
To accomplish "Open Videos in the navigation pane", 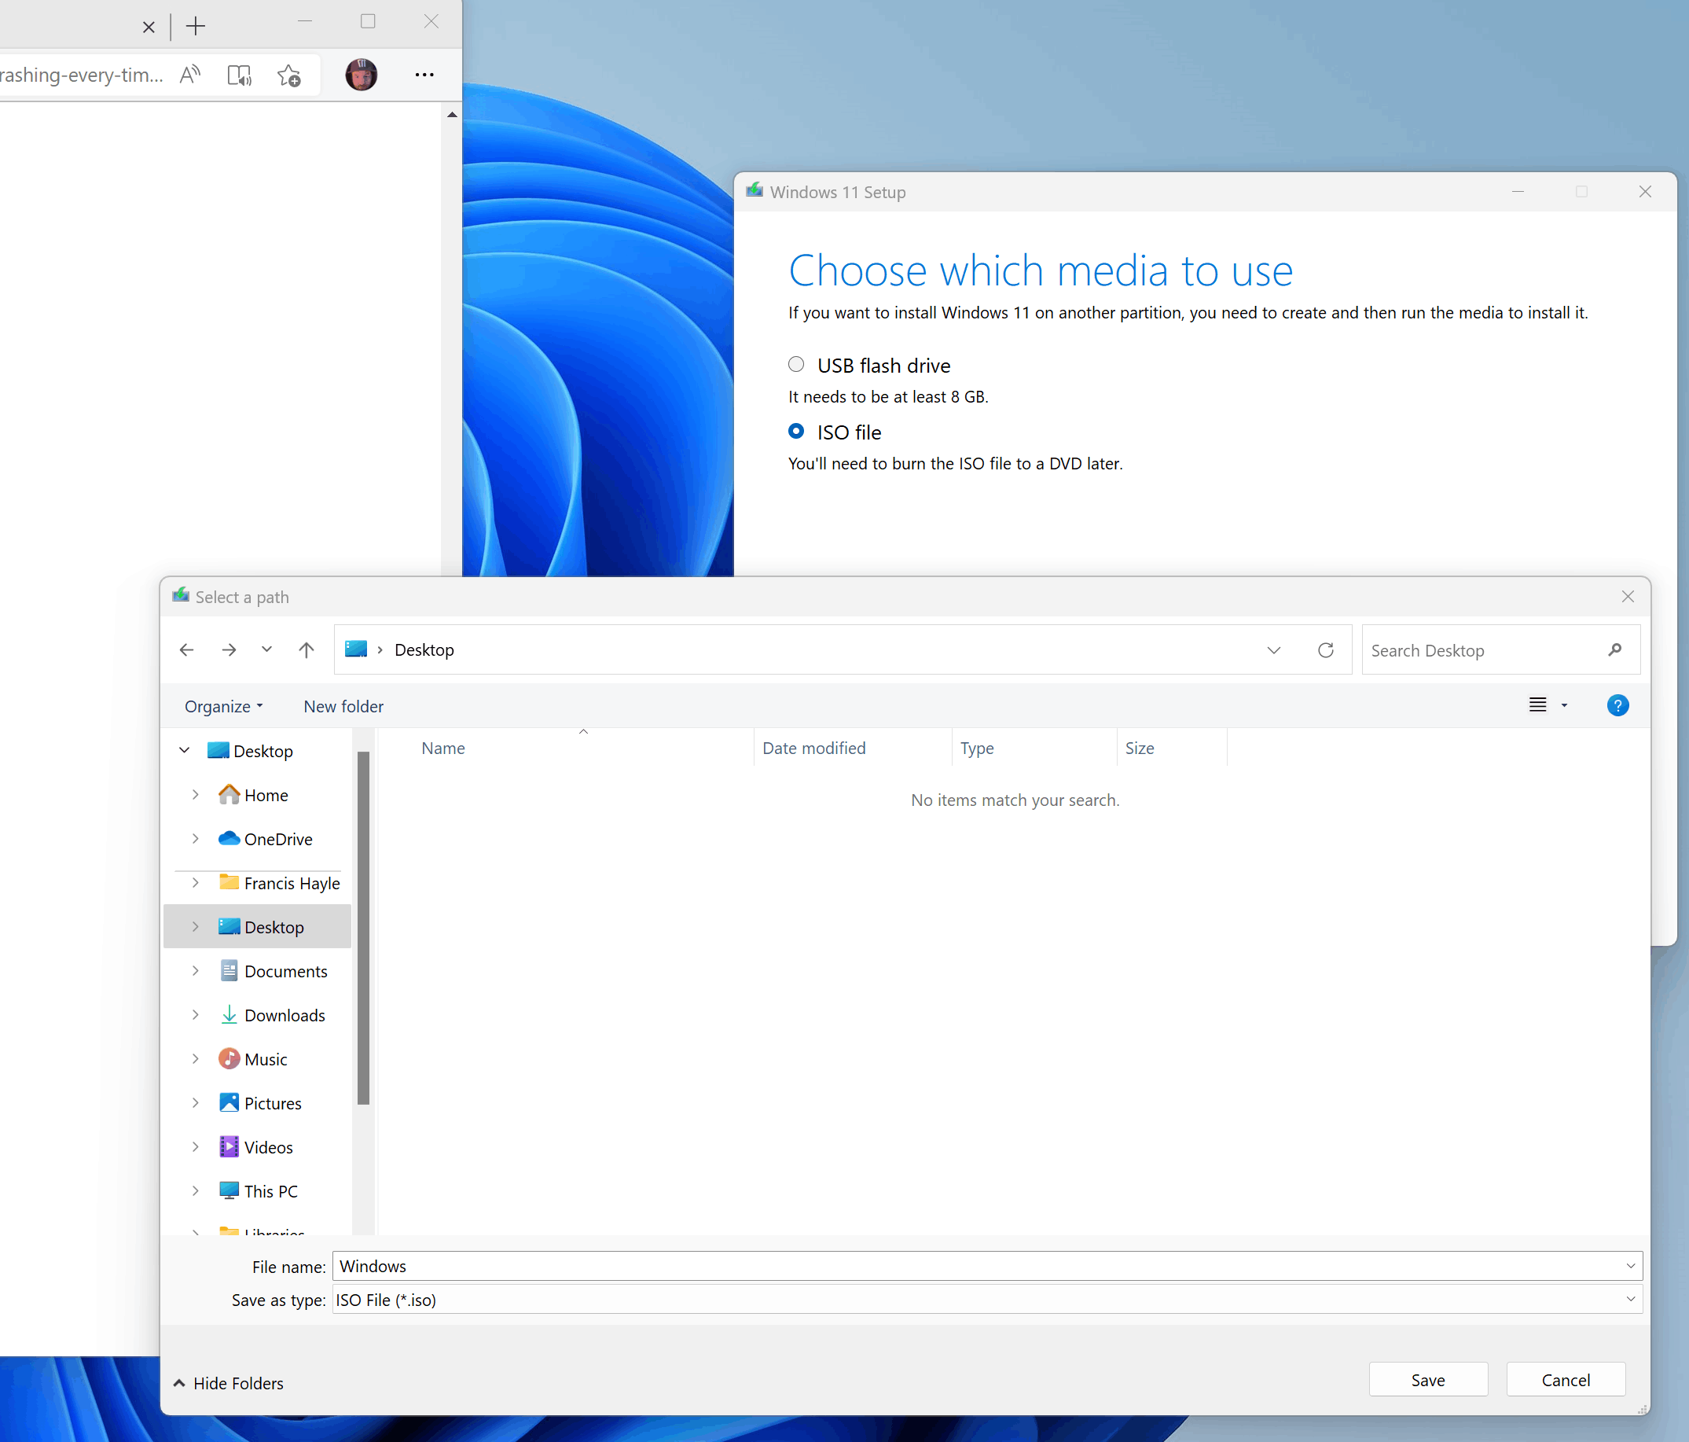I will point(256,1146).
